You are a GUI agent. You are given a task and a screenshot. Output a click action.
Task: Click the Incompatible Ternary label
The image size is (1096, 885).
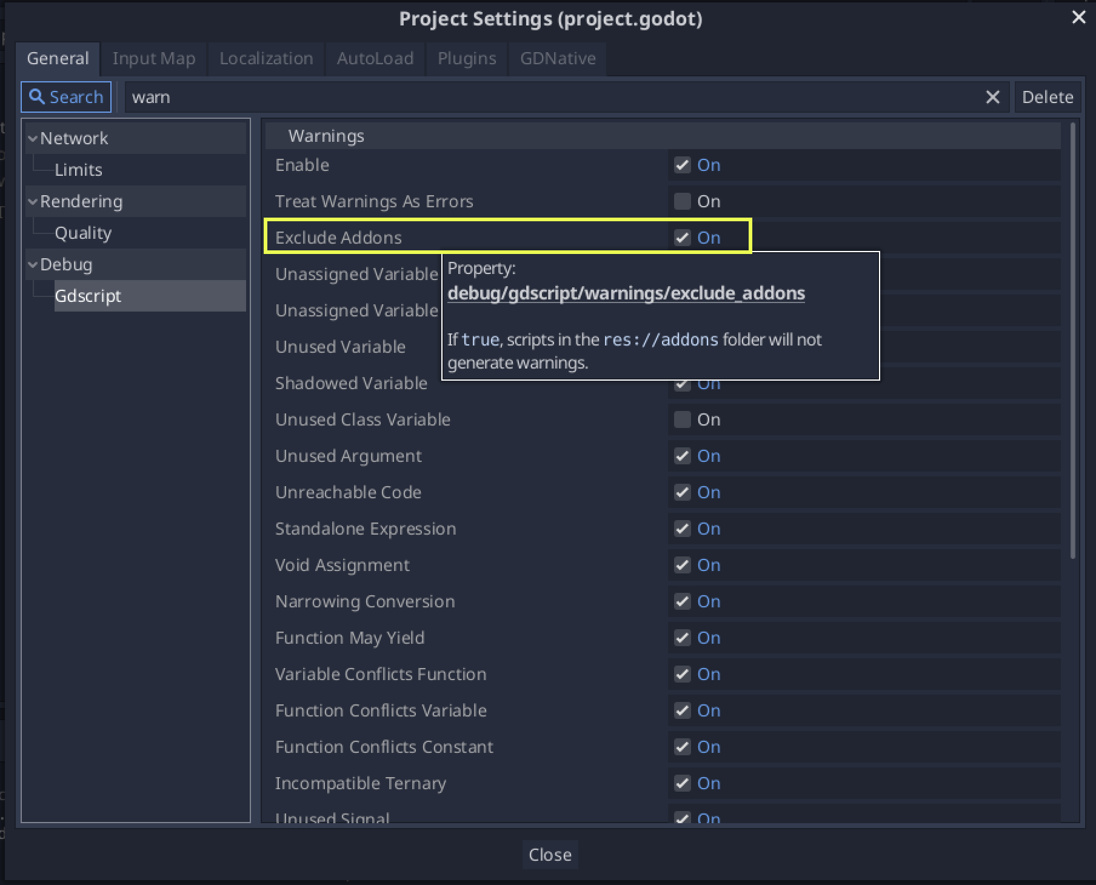coord(361,783)
